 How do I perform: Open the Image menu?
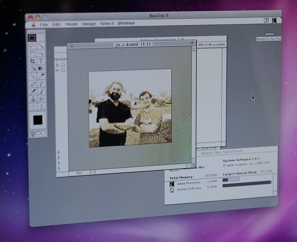(89, 24)
